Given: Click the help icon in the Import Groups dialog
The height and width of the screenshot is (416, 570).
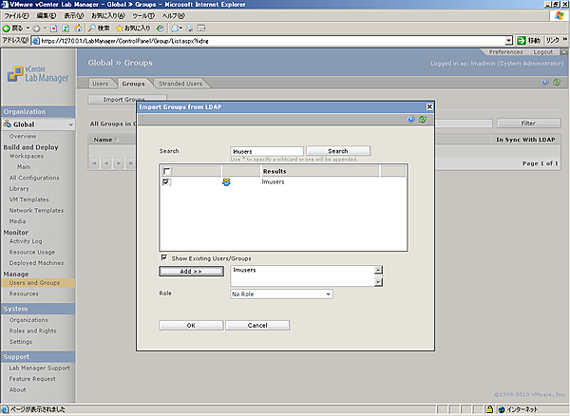Looking at the screenshot, I should coord(411,120).
